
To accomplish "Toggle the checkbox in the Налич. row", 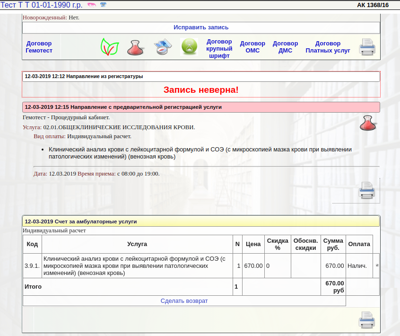I will coord(377,266).
